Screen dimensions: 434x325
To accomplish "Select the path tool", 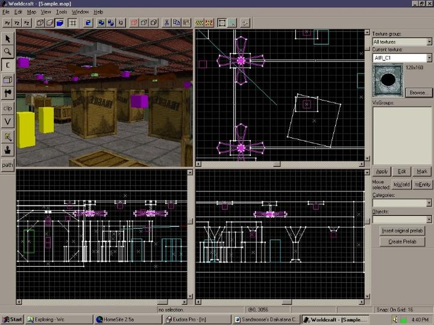I will 8,164.
